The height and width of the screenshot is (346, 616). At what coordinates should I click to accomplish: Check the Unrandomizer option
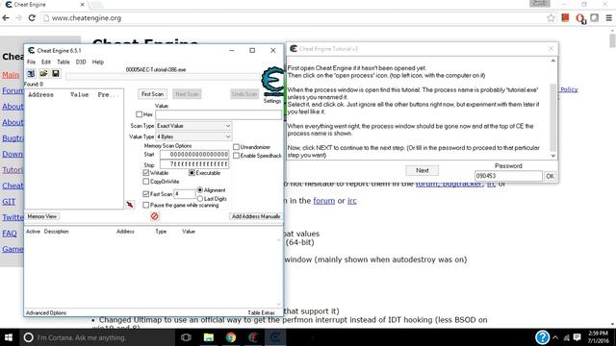tap(236, 147)
